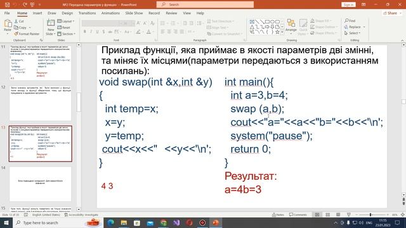Click Find in Editing group
This screenshot has height=228, width=406.
350,21
